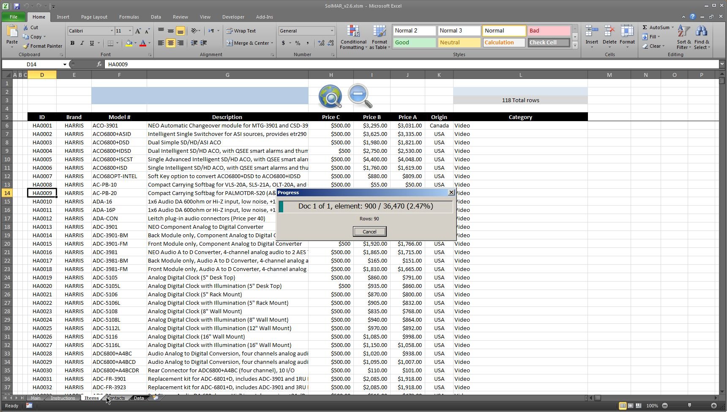Expand the formula bar chevron
Viewport: 727px width, 412px height.
pos(722,64)
